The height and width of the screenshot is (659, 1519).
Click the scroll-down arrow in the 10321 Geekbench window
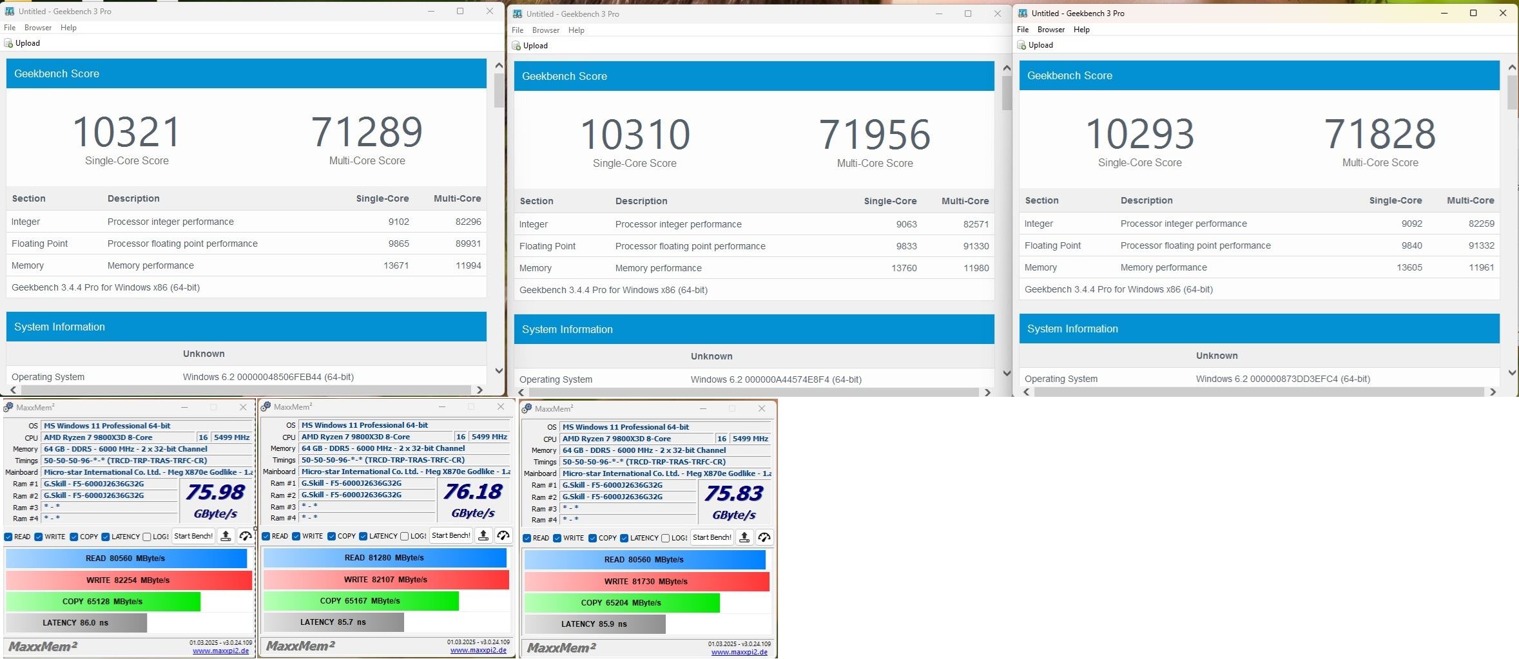click(499, 370)
